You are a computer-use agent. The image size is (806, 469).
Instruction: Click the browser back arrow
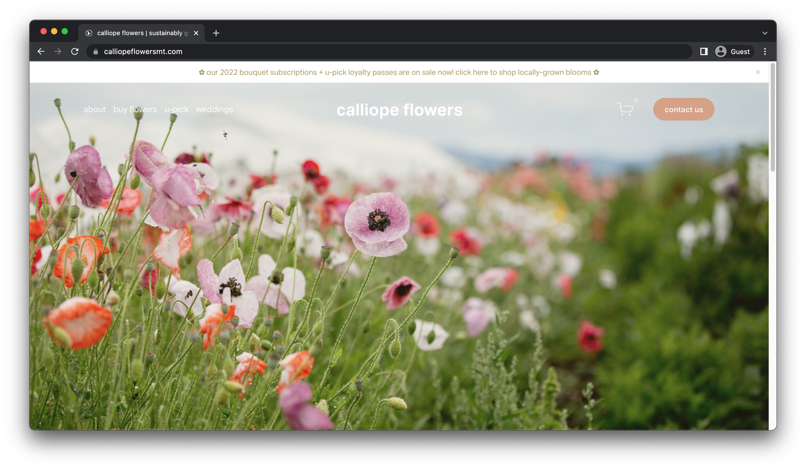coord(41,52)
